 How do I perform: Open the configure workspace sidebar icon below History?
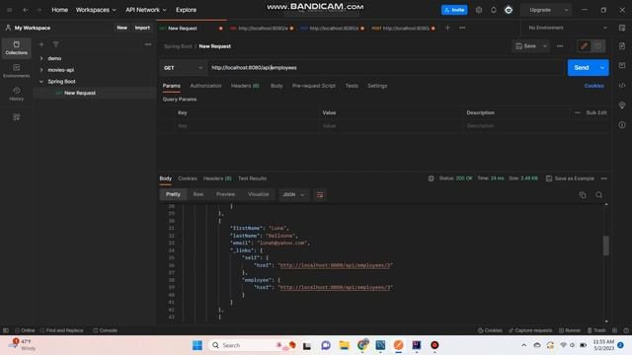16,117
